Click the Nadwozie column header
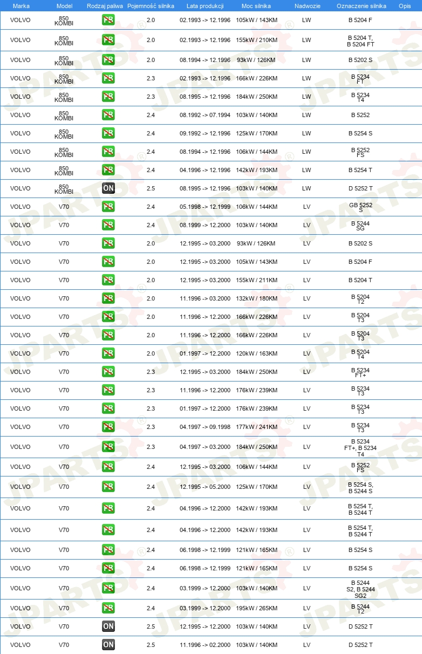Screen dimensions: 422x654 307,5
